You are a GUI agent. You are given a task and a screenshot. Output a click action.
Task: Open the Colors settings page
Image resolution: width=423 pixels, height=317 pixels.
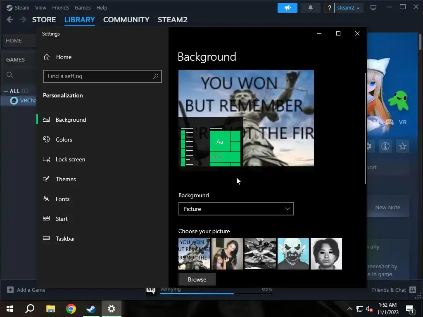[102, 140]
